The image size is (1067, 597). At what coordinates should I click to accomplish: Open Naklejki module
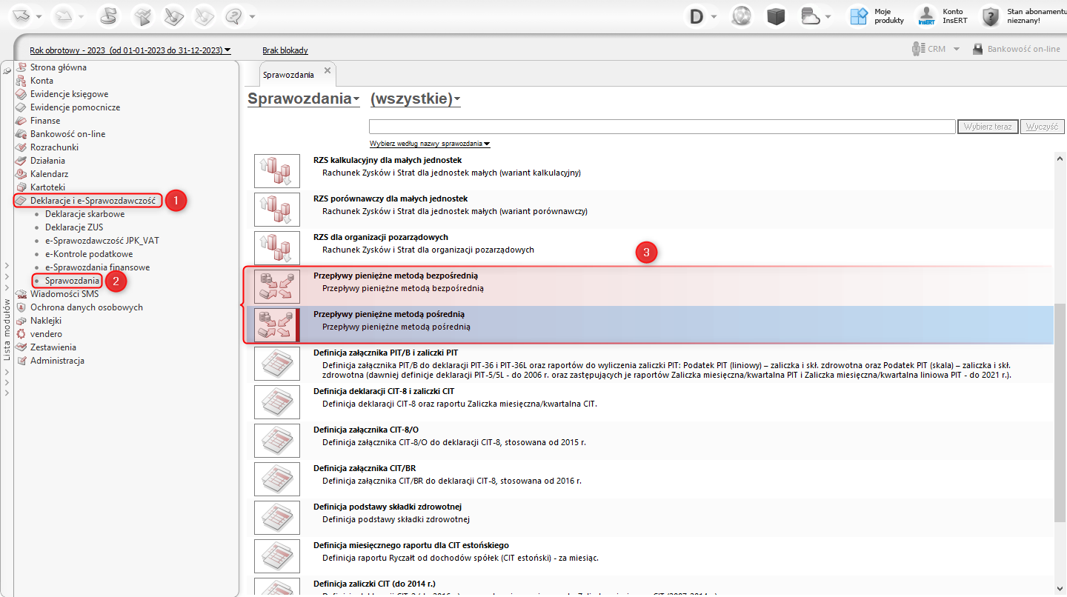(x=46, y=321)
